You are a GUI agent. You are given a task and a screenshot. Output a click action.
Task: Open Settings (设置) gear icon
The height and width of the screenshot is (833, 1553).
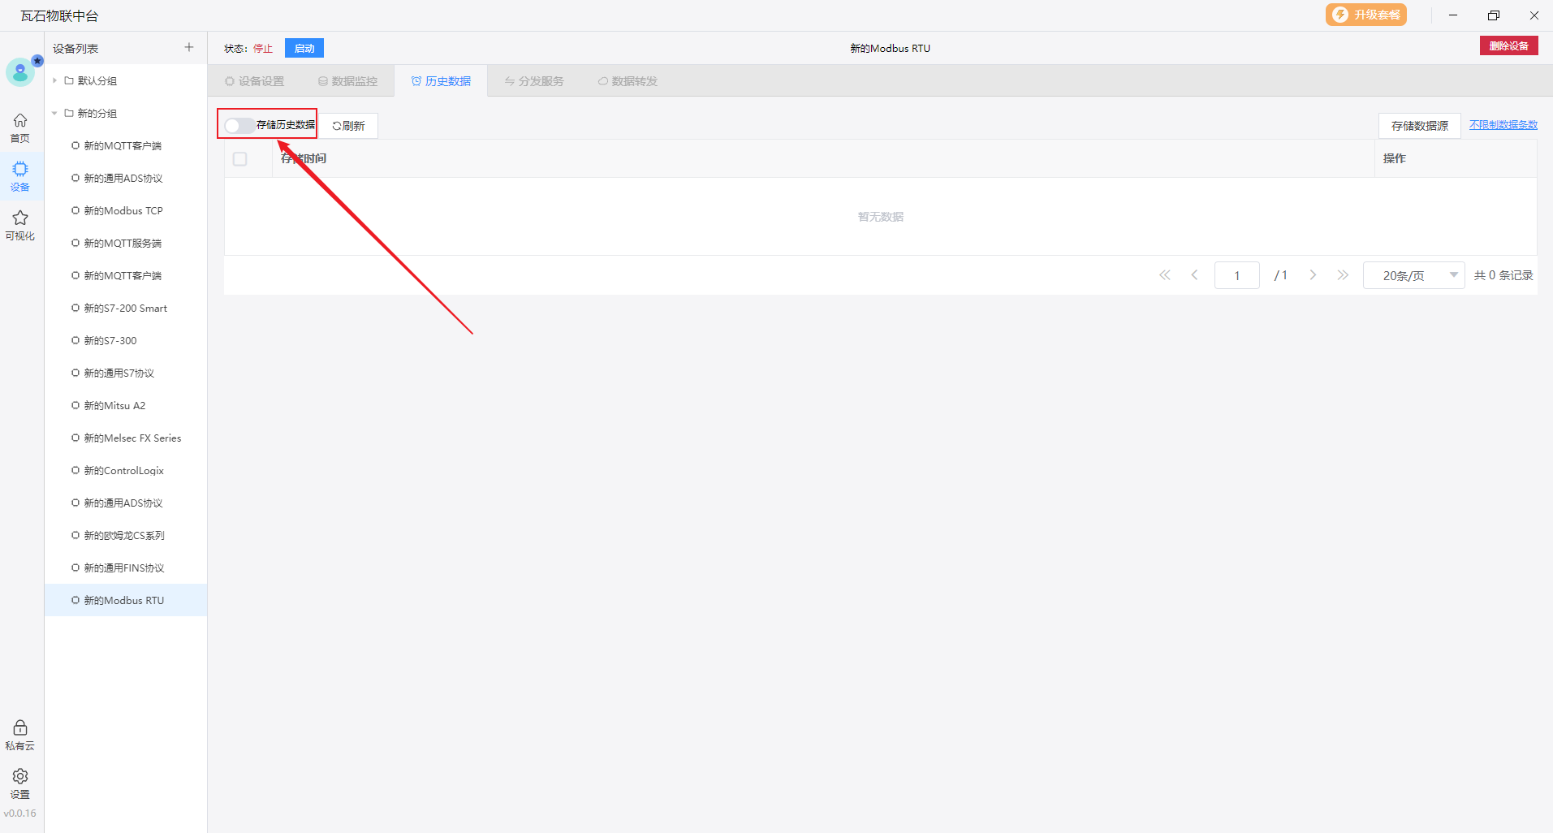20,783
